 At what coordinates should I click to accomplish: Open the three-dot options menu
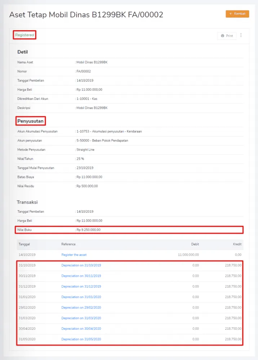coord(241,35)
